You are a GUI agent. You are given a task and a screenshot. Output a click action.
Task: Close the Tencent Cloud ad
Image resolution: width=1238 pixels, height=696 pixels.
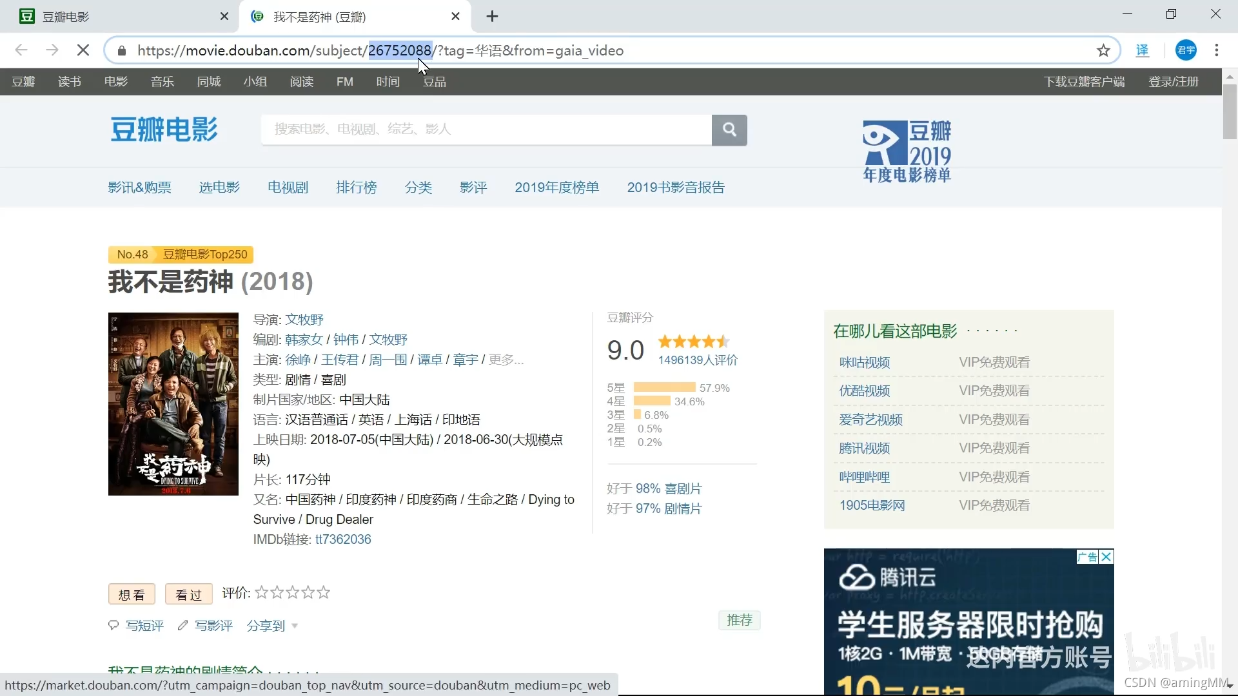1106,557
